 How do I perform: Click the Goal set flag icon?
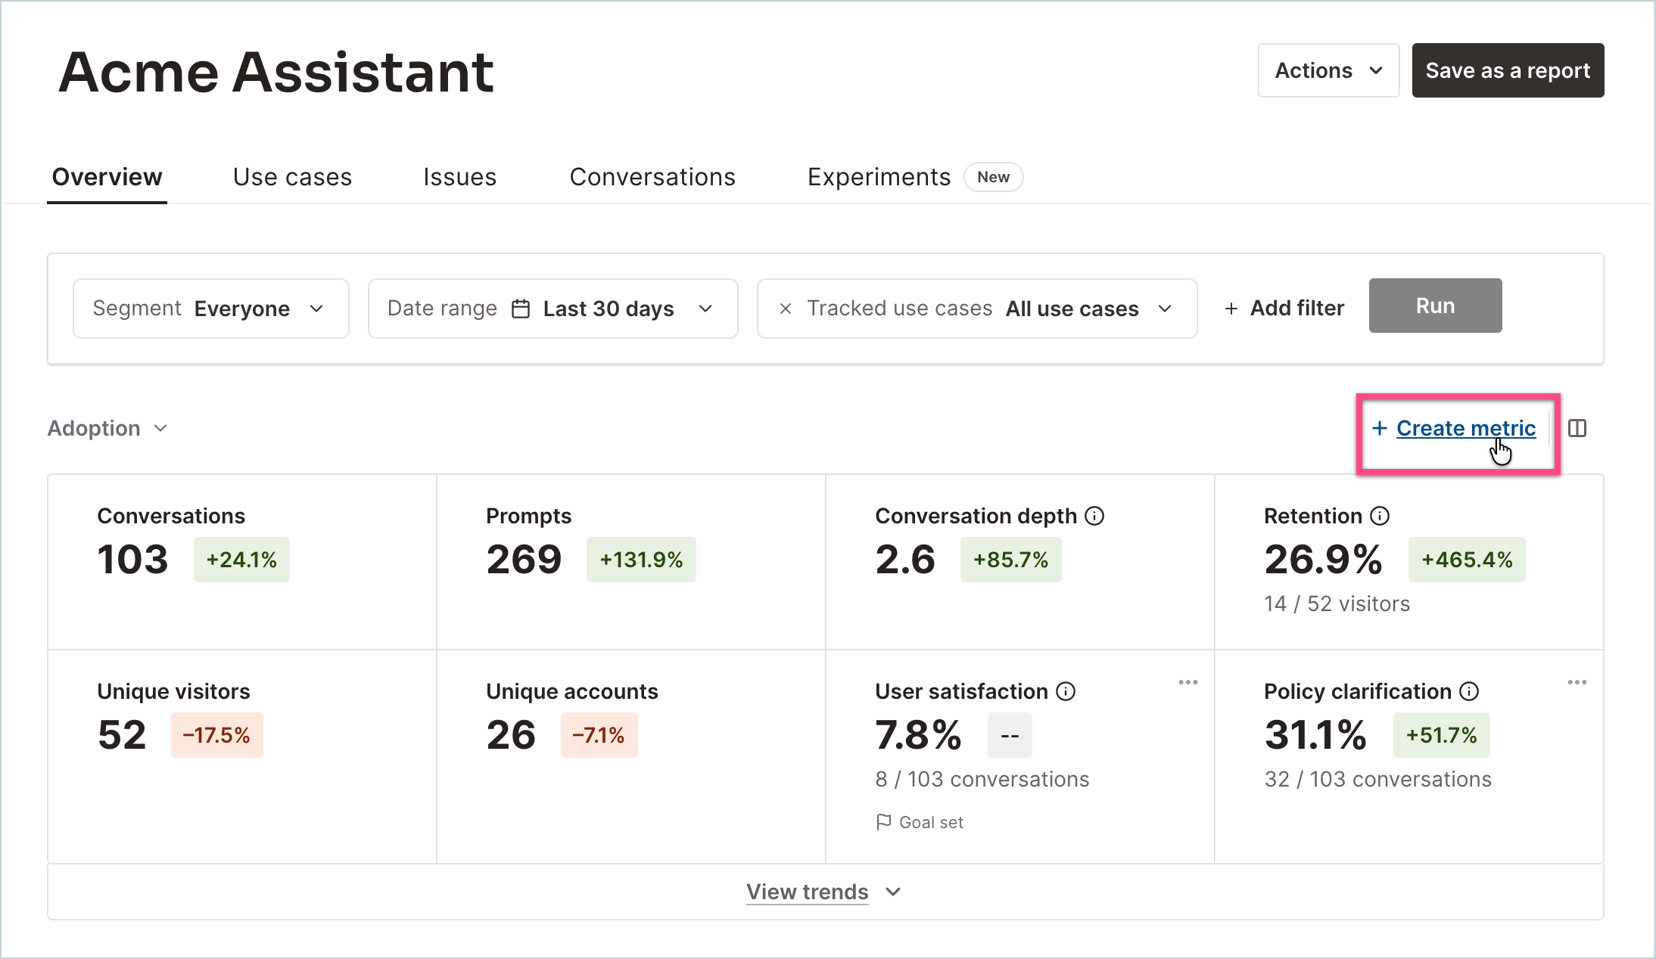coord(883,822)
